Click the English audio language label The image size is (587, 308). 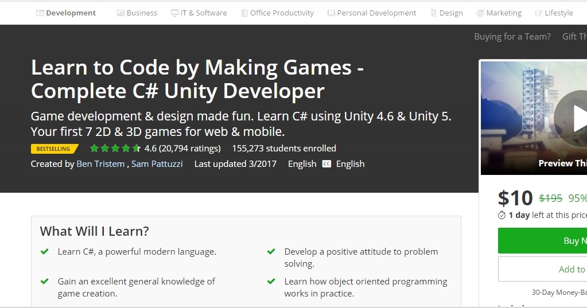pyautogui.click(x=302, y=164)
